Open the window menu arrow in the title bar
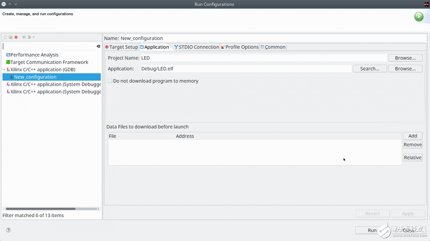430x241 pixels. point(16,4)
